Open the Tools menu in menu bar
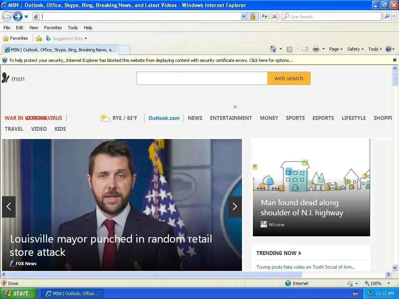 [x=72, y=28]
